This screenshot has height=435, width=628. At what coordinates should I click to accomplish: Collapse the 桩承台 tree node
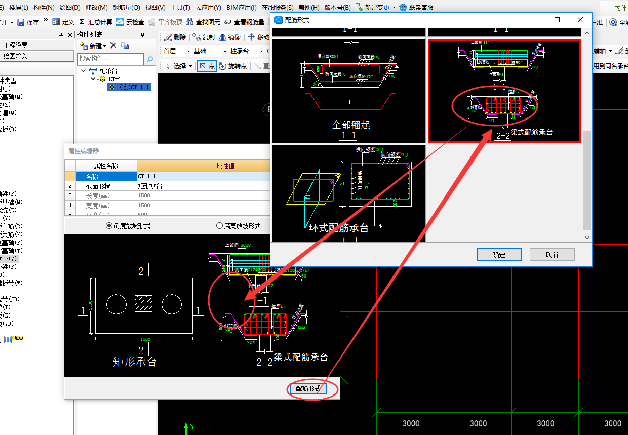(84, 71)
